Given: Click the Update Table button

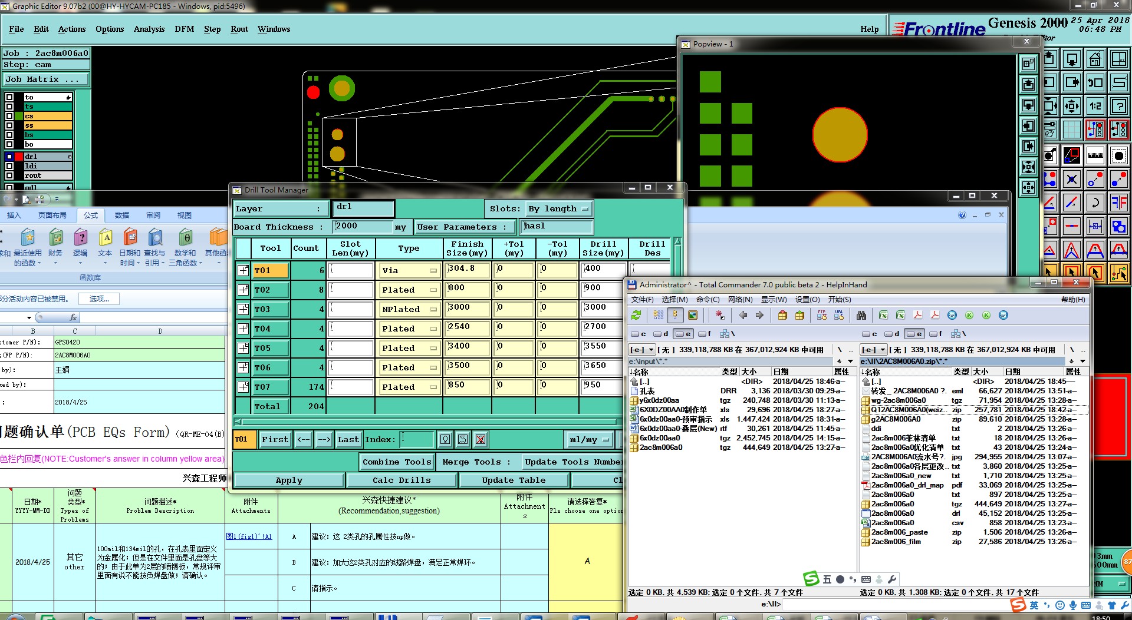Looking at the screenshot, I should [514, 480].
